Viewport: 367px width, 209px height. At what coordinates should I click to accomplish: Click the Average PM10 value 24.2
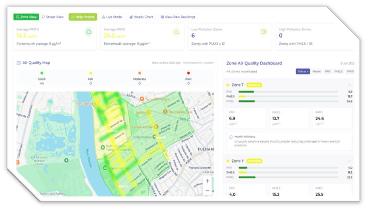coord(109,36)
